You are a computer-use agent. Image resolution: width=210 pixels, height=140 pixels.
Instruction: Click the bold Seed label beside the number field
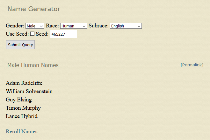click(42, 34)
